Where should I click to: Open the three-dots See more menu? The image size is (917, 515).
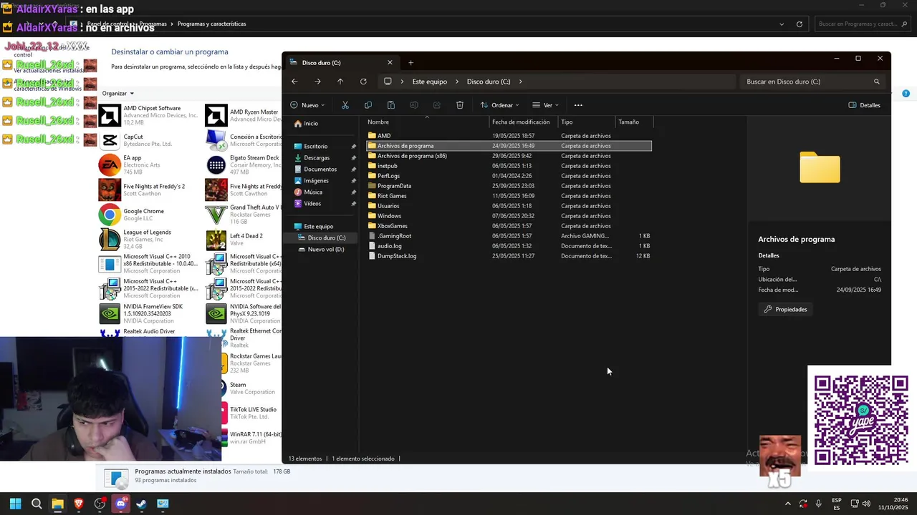click(578, 105)
